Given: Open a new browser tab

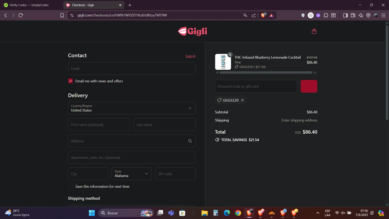Looking at the screenshot, I should pyautogui.click(x=130, y=5).
